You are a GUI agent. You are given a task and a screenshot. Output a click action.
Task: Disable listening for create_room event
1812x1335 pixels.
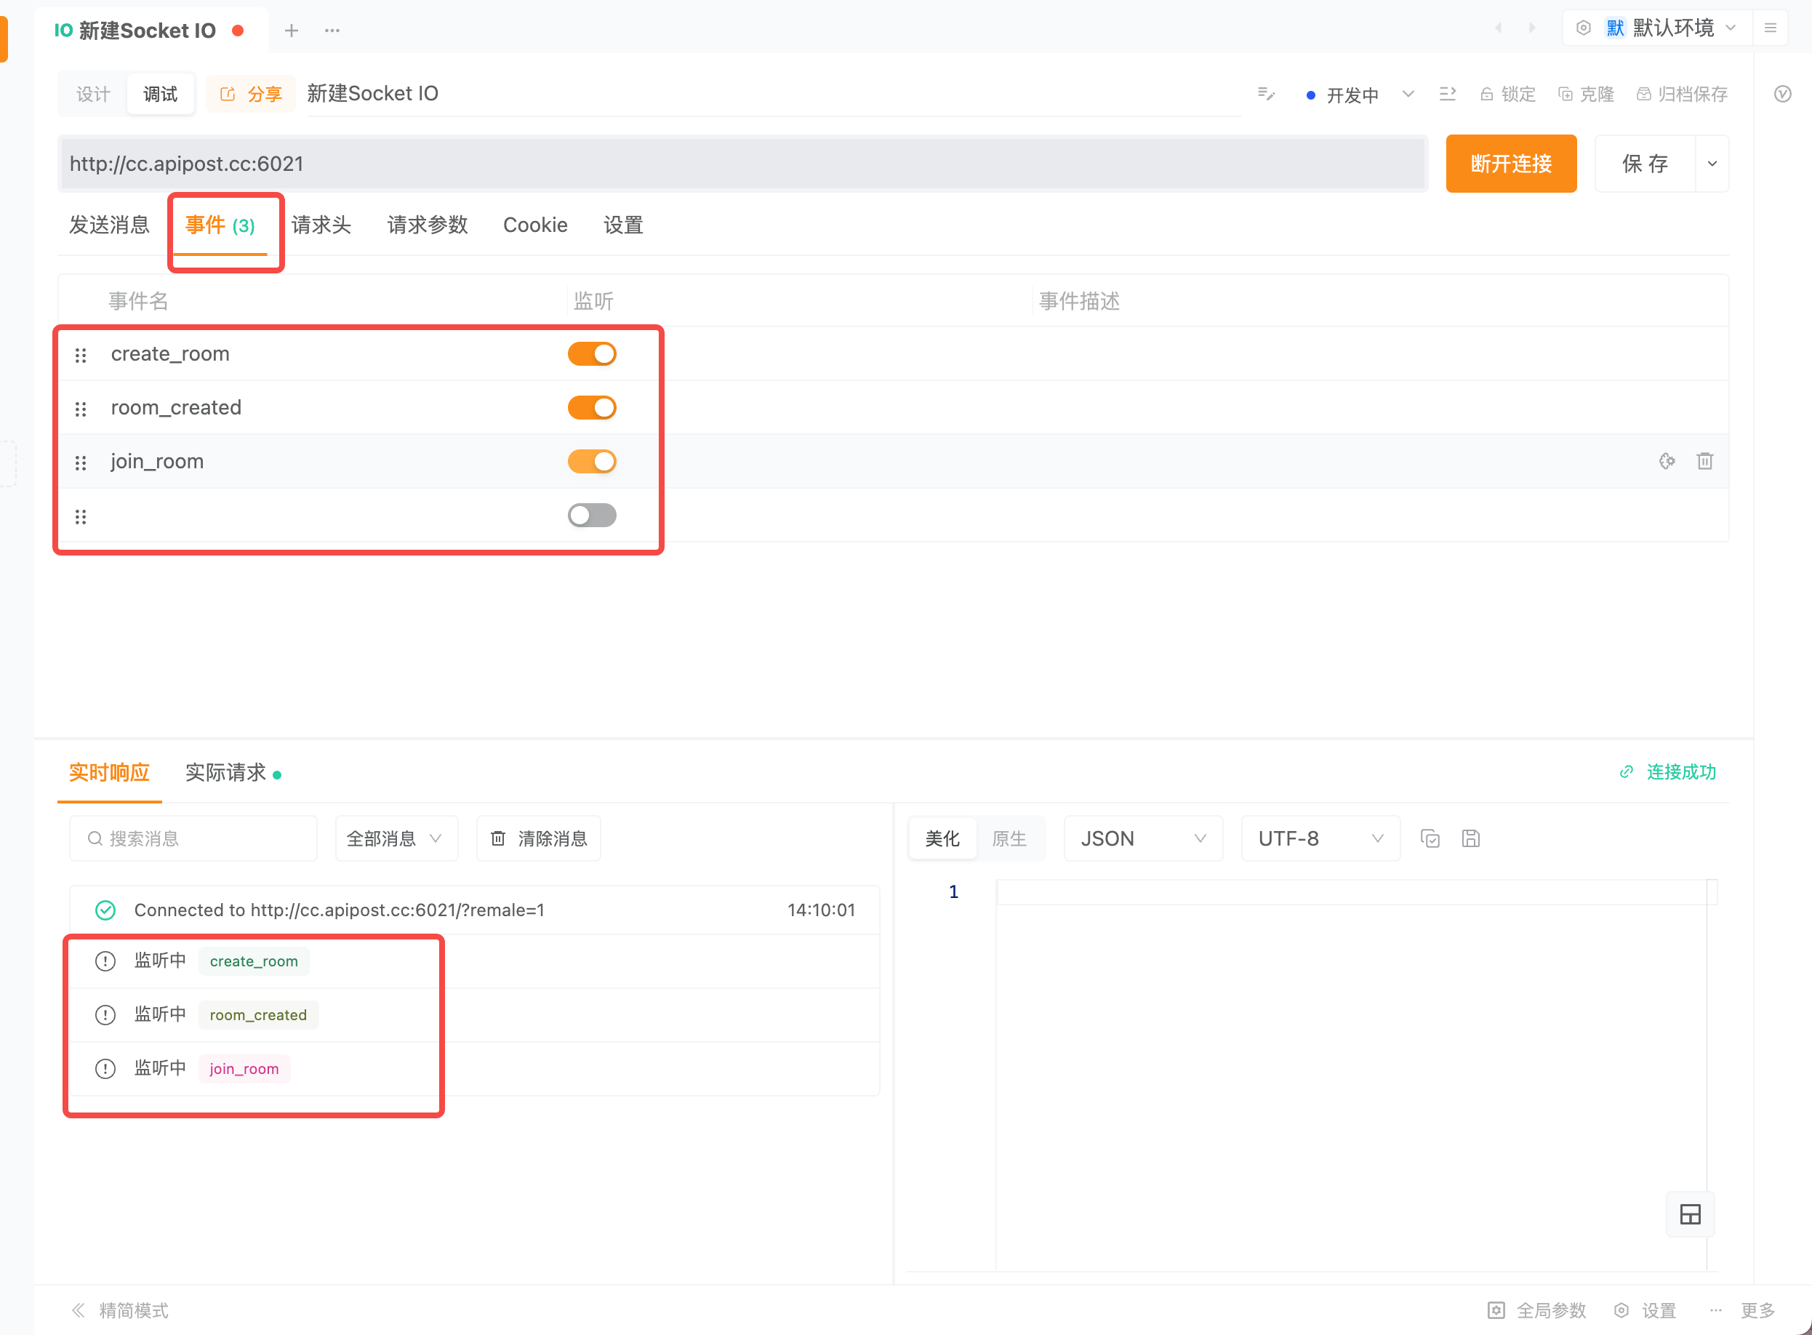tap(592, 354)
